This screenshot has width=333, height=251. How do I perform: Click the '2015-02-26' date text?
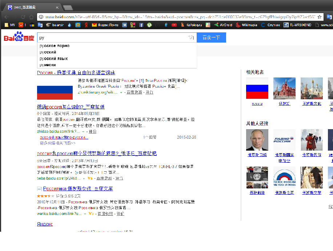click(x=186, y=137)
